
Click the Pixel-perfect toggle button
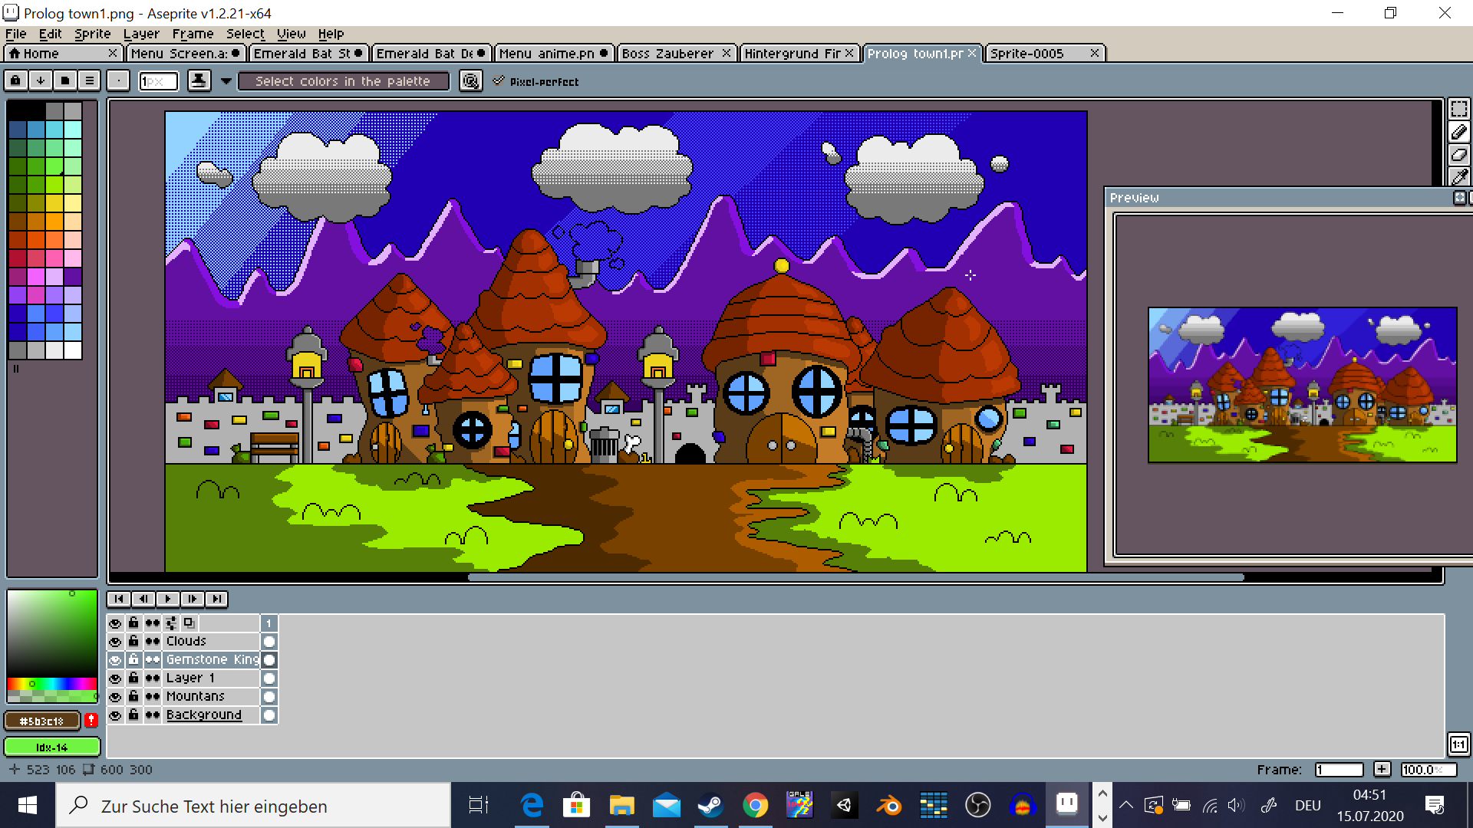499,80
